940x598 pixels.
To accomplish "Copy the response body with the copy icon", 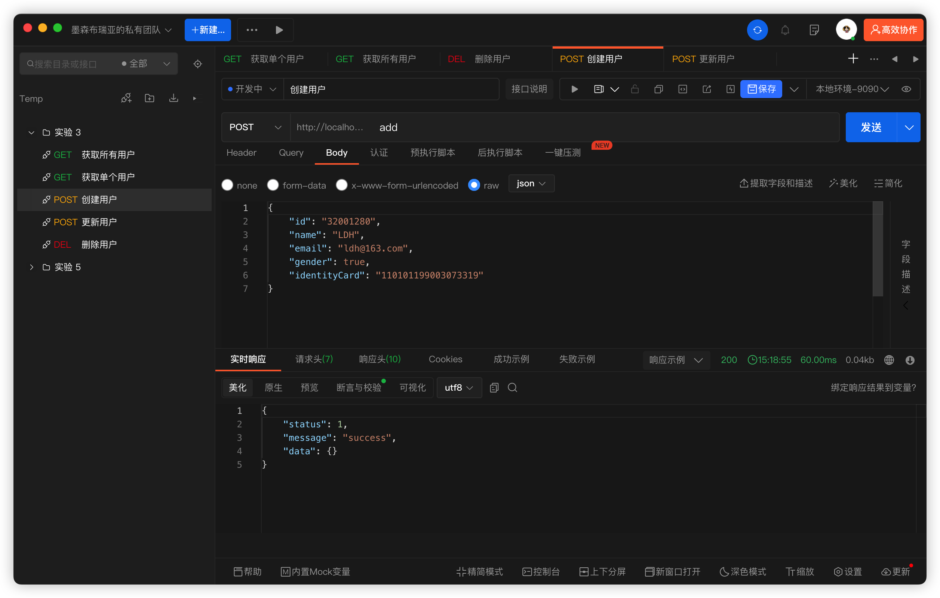I will [494, 387].
